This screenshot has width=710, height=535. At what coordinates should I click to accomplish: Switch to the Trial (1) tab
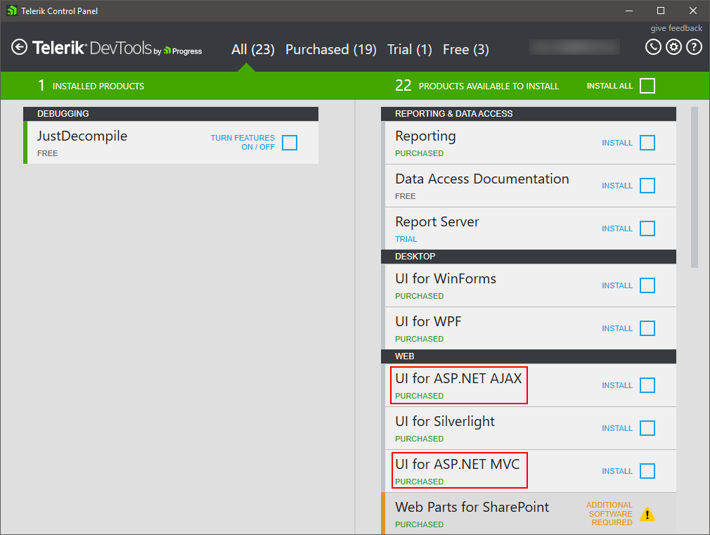pos(410,49)
